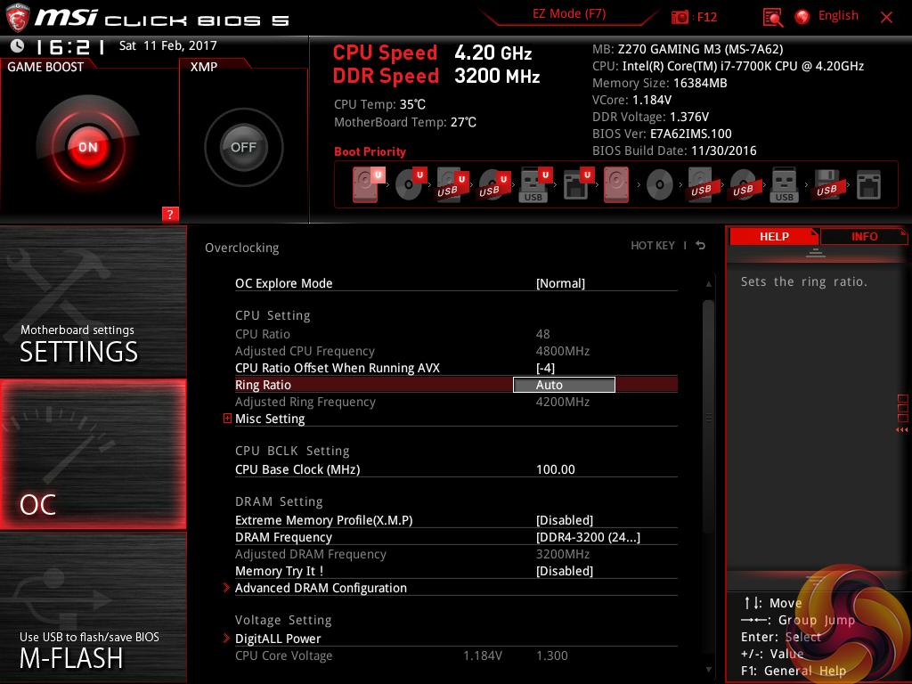Click the date Sat 11 Feb, 2017
This screenshot has width=912, height=684.
click(x=167, y=45)
